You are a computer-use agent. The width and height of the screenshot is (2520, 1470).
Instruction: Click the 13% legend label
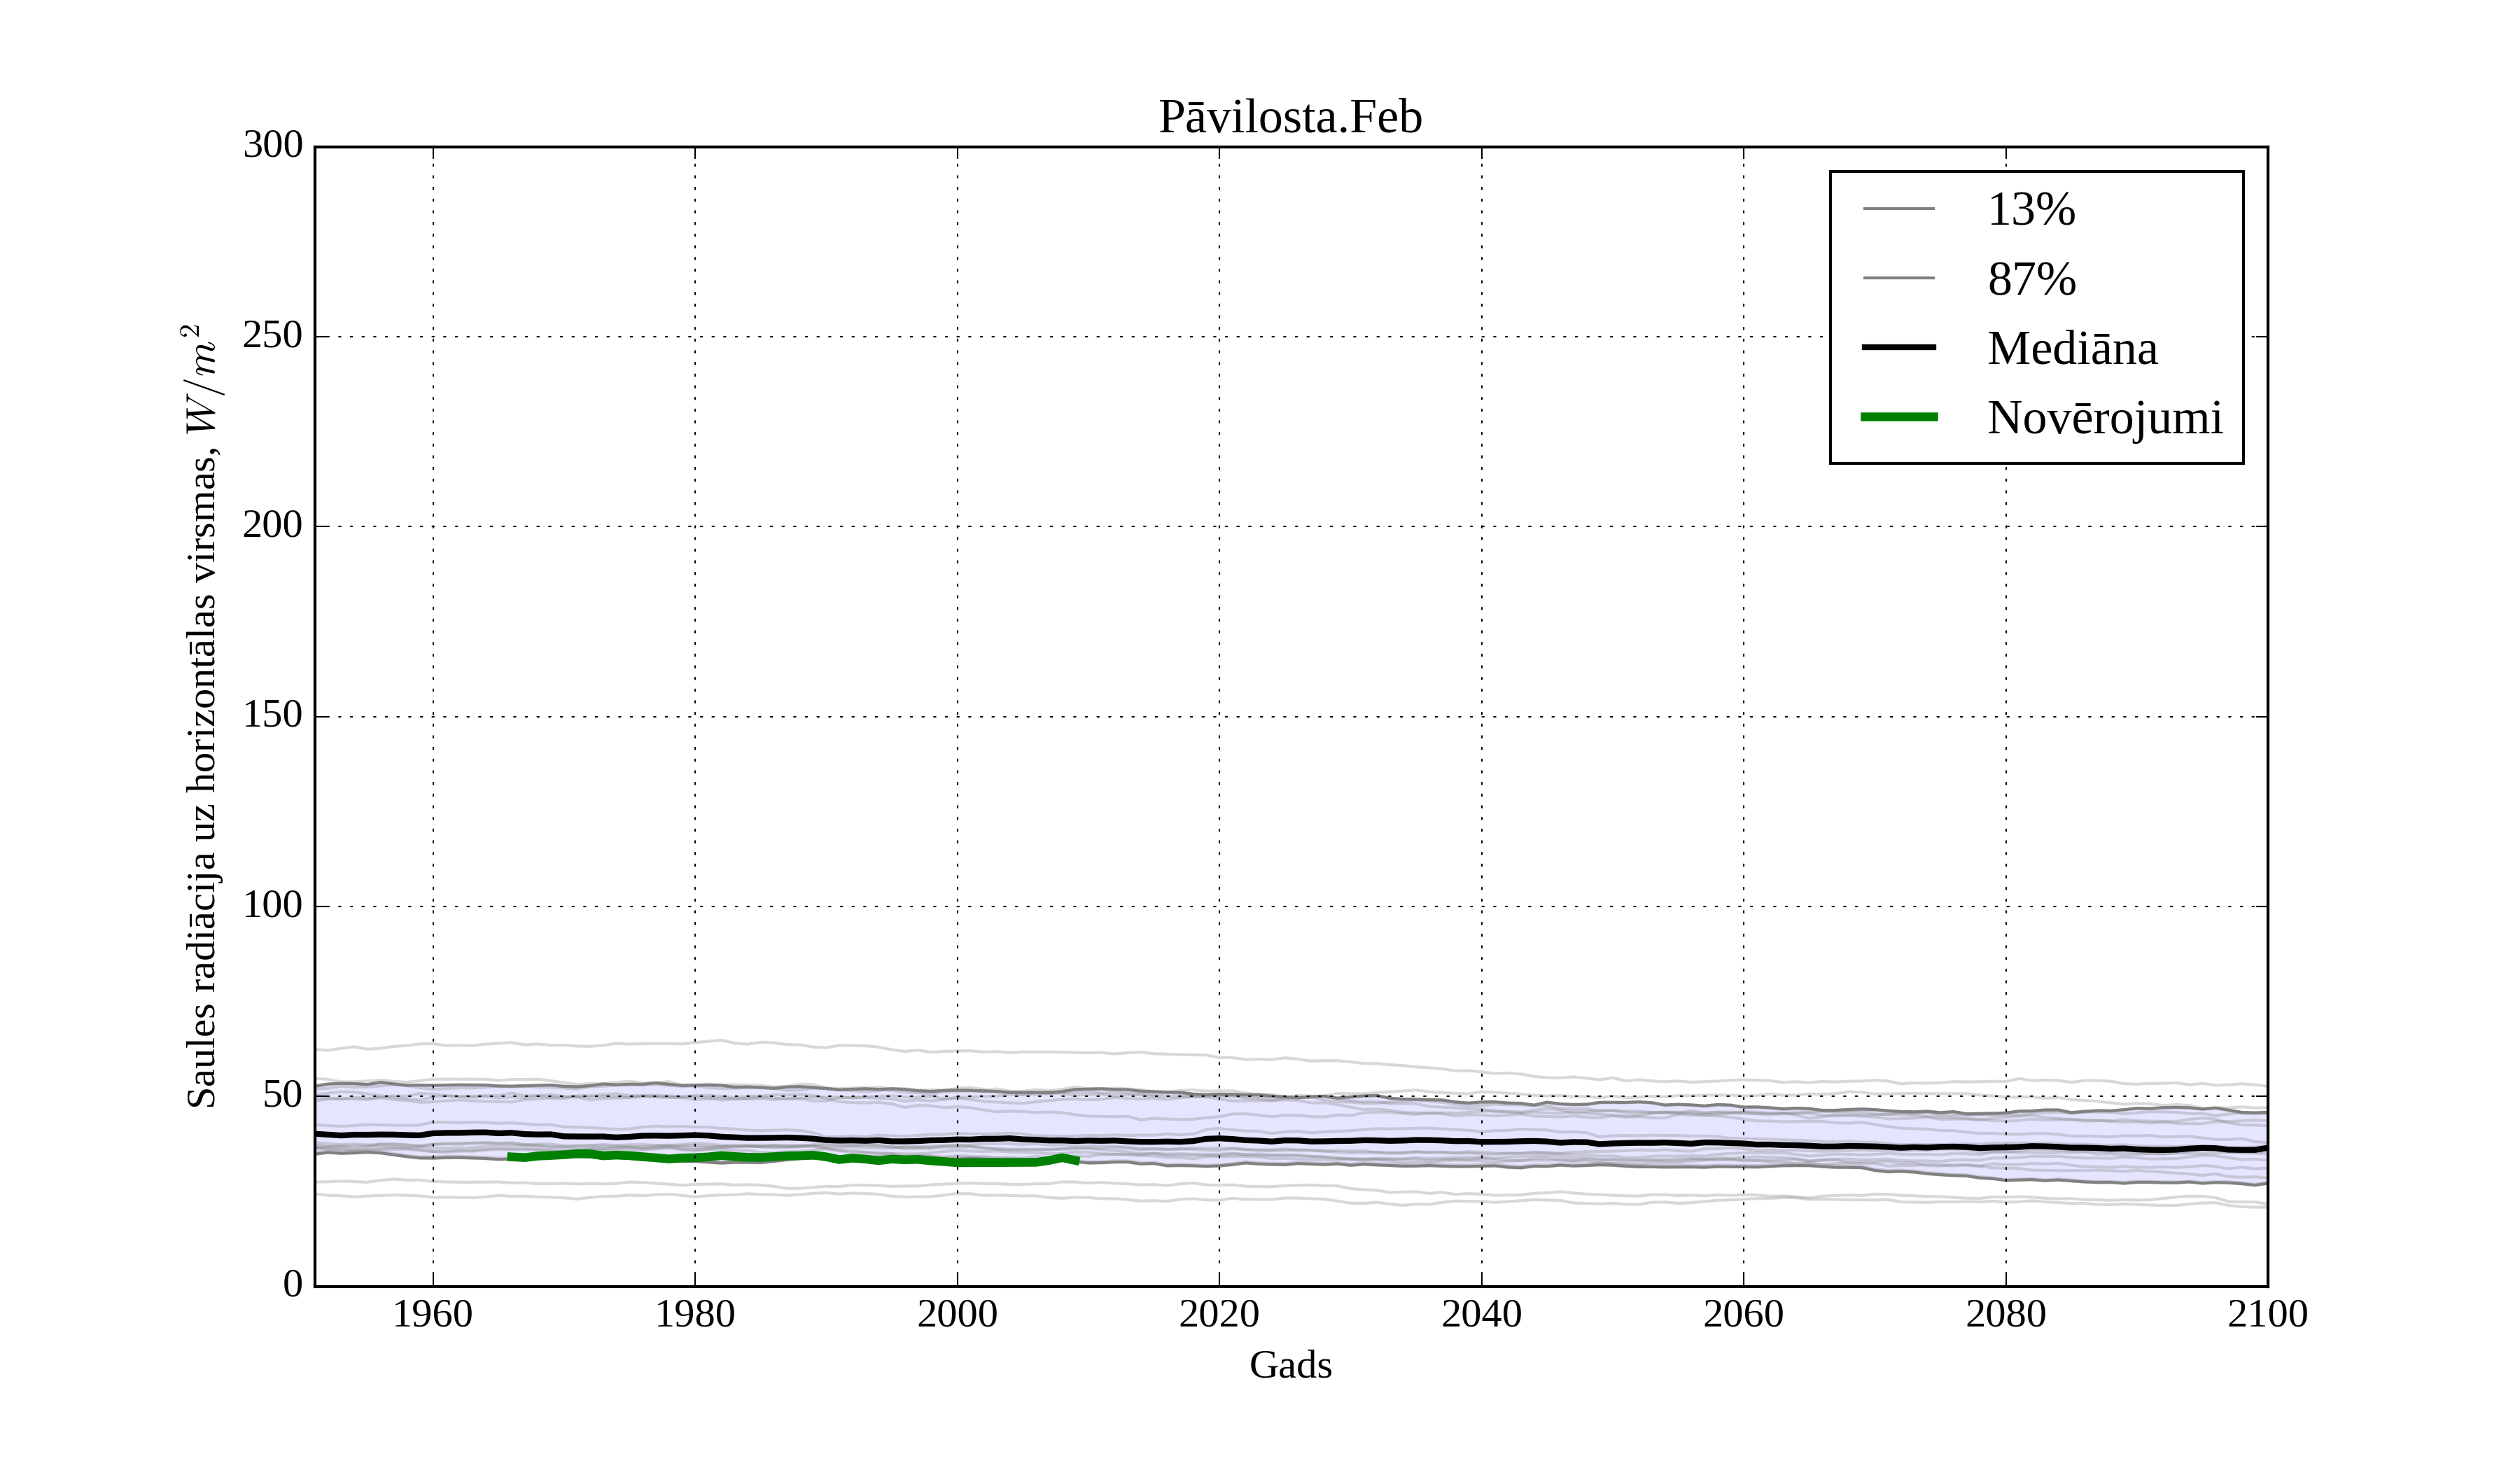2031,210
